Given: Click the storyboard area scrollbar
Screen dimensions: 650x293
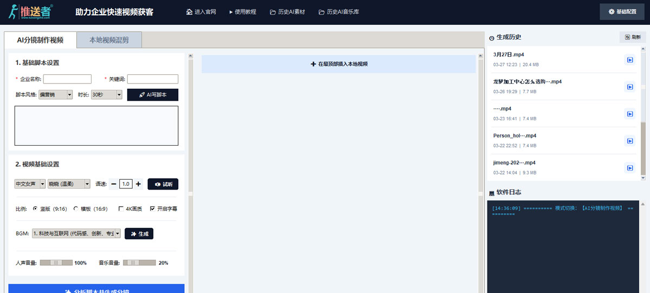Looking at the screenshot, I should pos(480,172).
